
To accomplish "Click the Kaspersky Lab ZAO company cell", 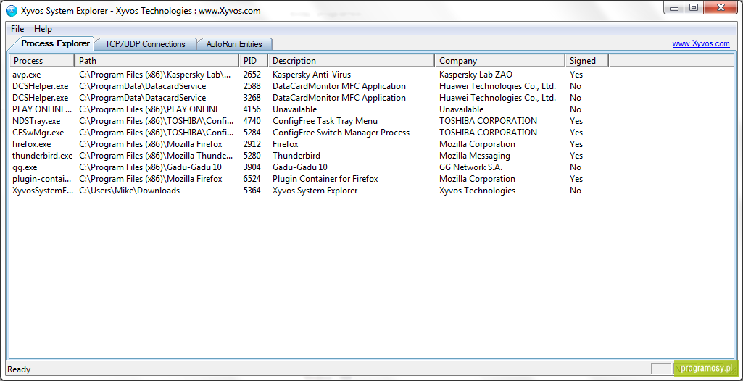I will [476, 75].
